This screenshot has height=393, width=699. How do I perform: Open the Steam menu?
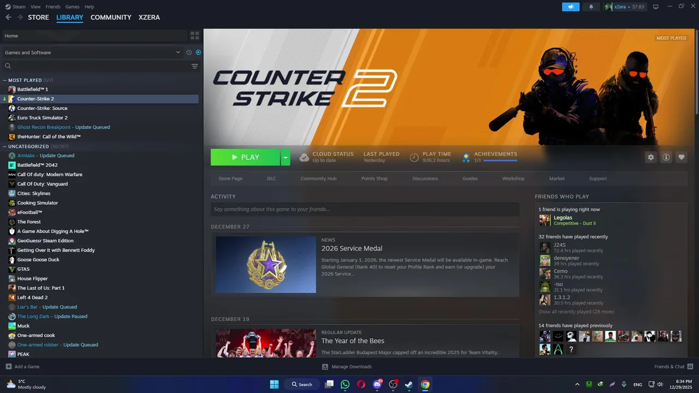pyautogui.click(x=19, y=7)
